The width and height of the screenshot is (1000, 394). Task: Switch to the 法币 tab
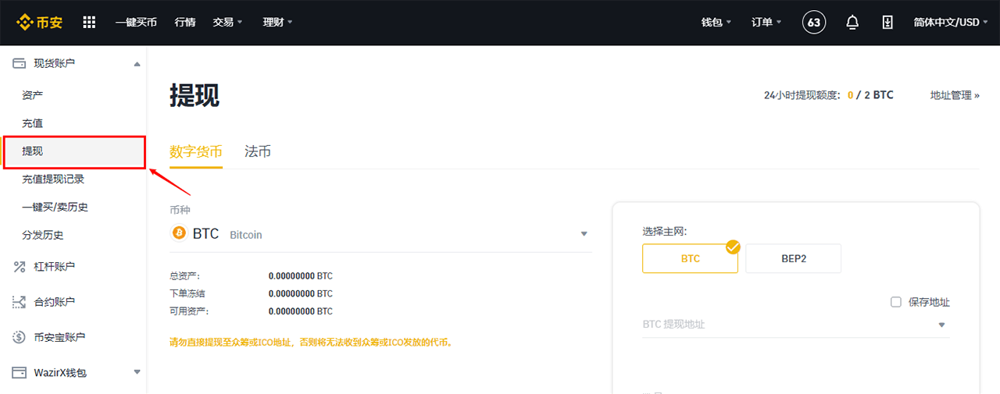pos(258,151)
